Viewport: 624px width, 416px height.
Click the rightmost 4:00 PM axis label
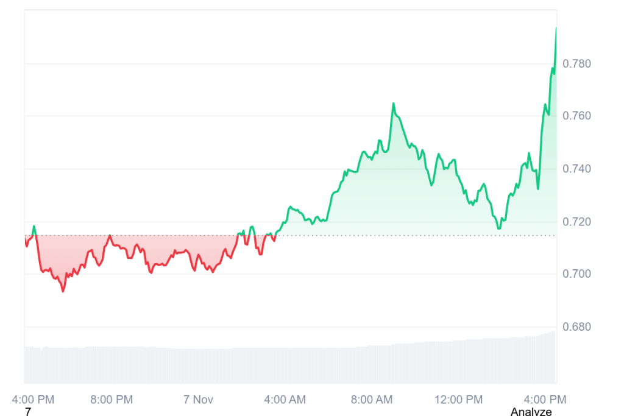point(546,400)
